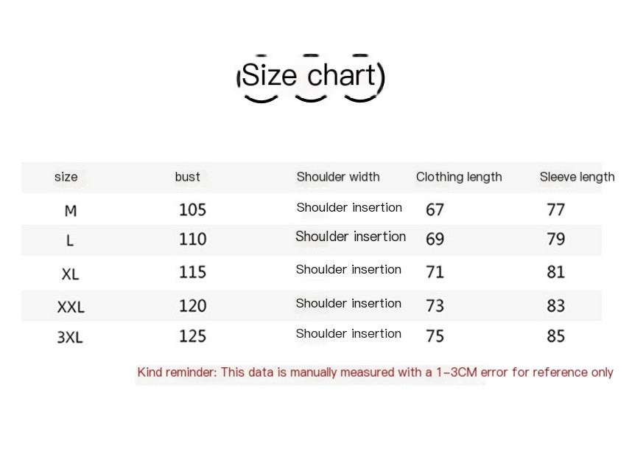Click the "Clothing length" column header

pyautogui.click(x=459, y=177)
